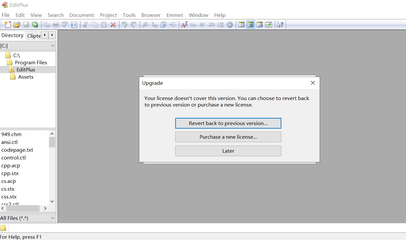Click Revert back to previous version button
This screenshot has height=240, width=406.
coord(228,123)
